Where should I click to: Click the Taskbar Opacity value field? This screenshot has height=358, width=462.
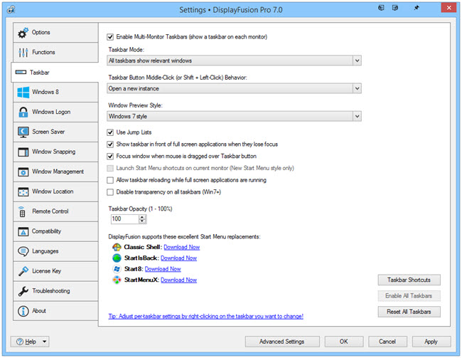pos(125,219)
